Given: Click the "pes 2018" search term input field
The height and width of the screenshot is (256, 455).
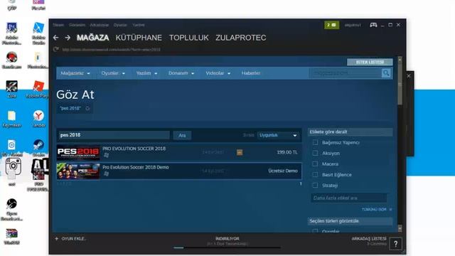Looking at the screenshot, I should (114, 135).
